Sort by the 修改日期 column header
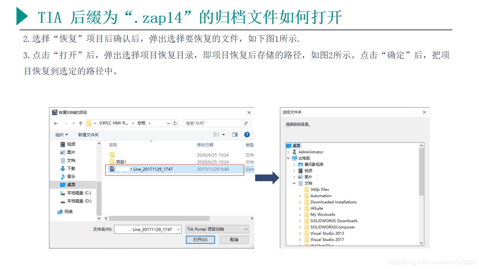This screenshot has height=269, width=479. click(x=205, y=145)
